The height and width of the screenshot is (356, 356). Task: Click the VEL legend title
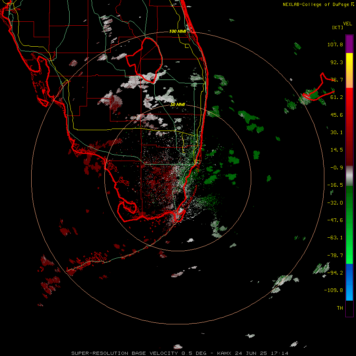pos(347,24)
